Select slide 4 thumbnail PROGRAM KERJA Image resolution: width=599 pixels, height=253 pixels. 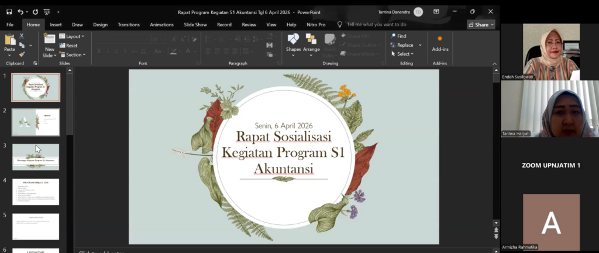[36, 192]
